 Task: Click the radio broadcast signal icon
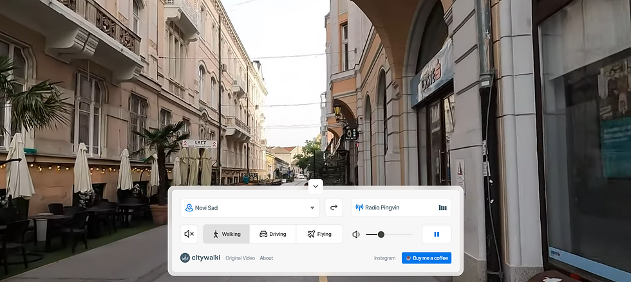[359, 207]
